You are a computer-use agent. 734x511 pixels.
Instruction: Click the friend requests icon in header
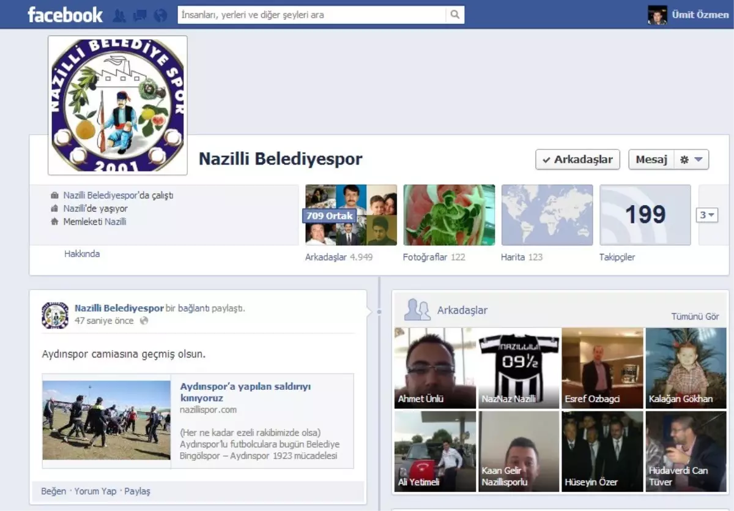[120, 15]
